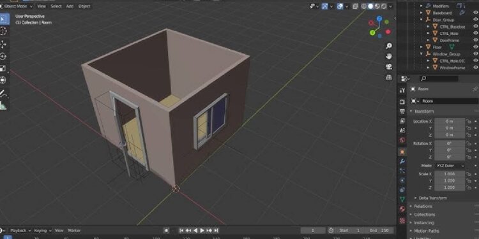Open the Render properties tab

(402, 101)
